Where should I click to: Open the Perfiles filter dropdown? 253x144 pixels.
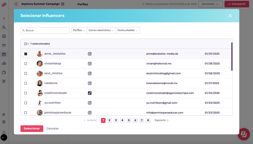(x=79, y=30)
